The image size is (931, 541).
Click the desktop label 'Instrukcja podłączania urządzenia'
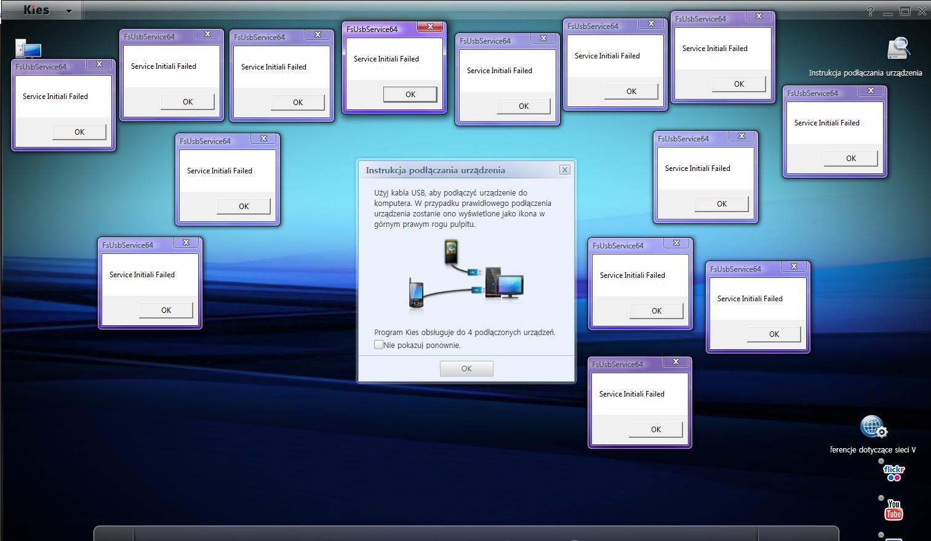[x=865, y=73]
